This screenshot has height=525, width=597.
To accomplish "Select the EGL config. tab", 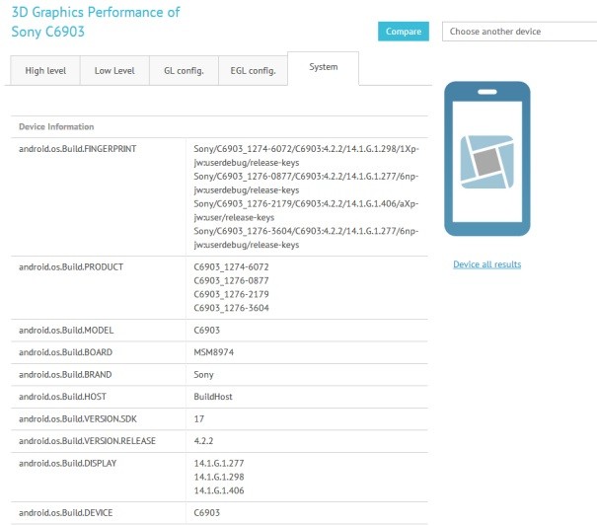I will [253, 71].
